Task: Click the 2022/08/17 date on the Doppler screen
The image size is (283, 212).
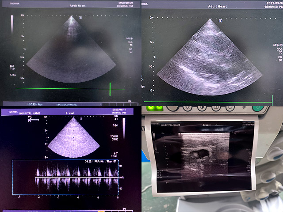Action: pos(119,110)
